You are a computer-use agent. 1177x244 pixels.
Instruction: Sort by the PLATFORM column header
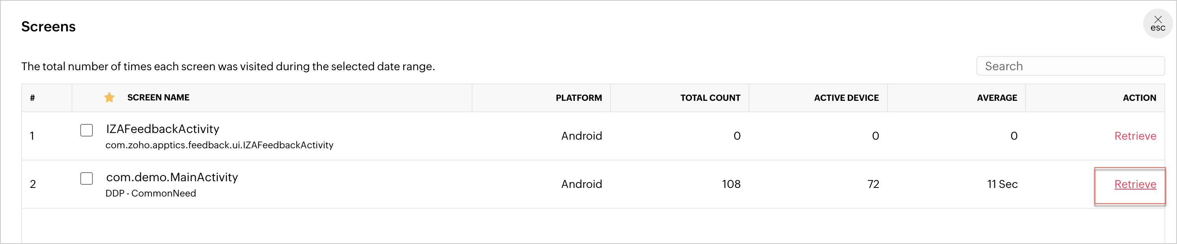[578, 98]
